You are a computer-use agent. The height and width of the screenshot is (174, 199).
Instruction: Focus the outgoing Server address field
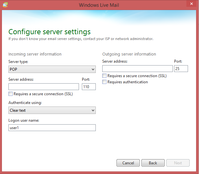point(138,68)
